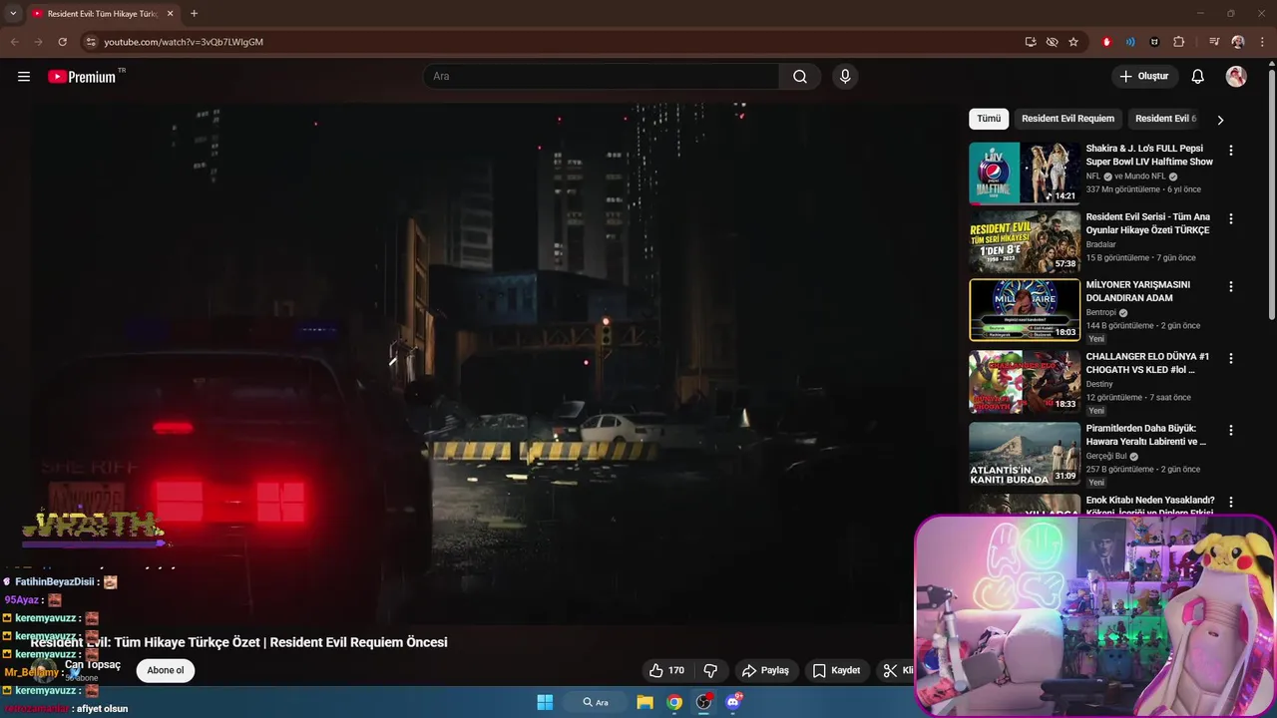Open the media control icon in toolbar
1277x718 pixels.
tap(1214, 42)
